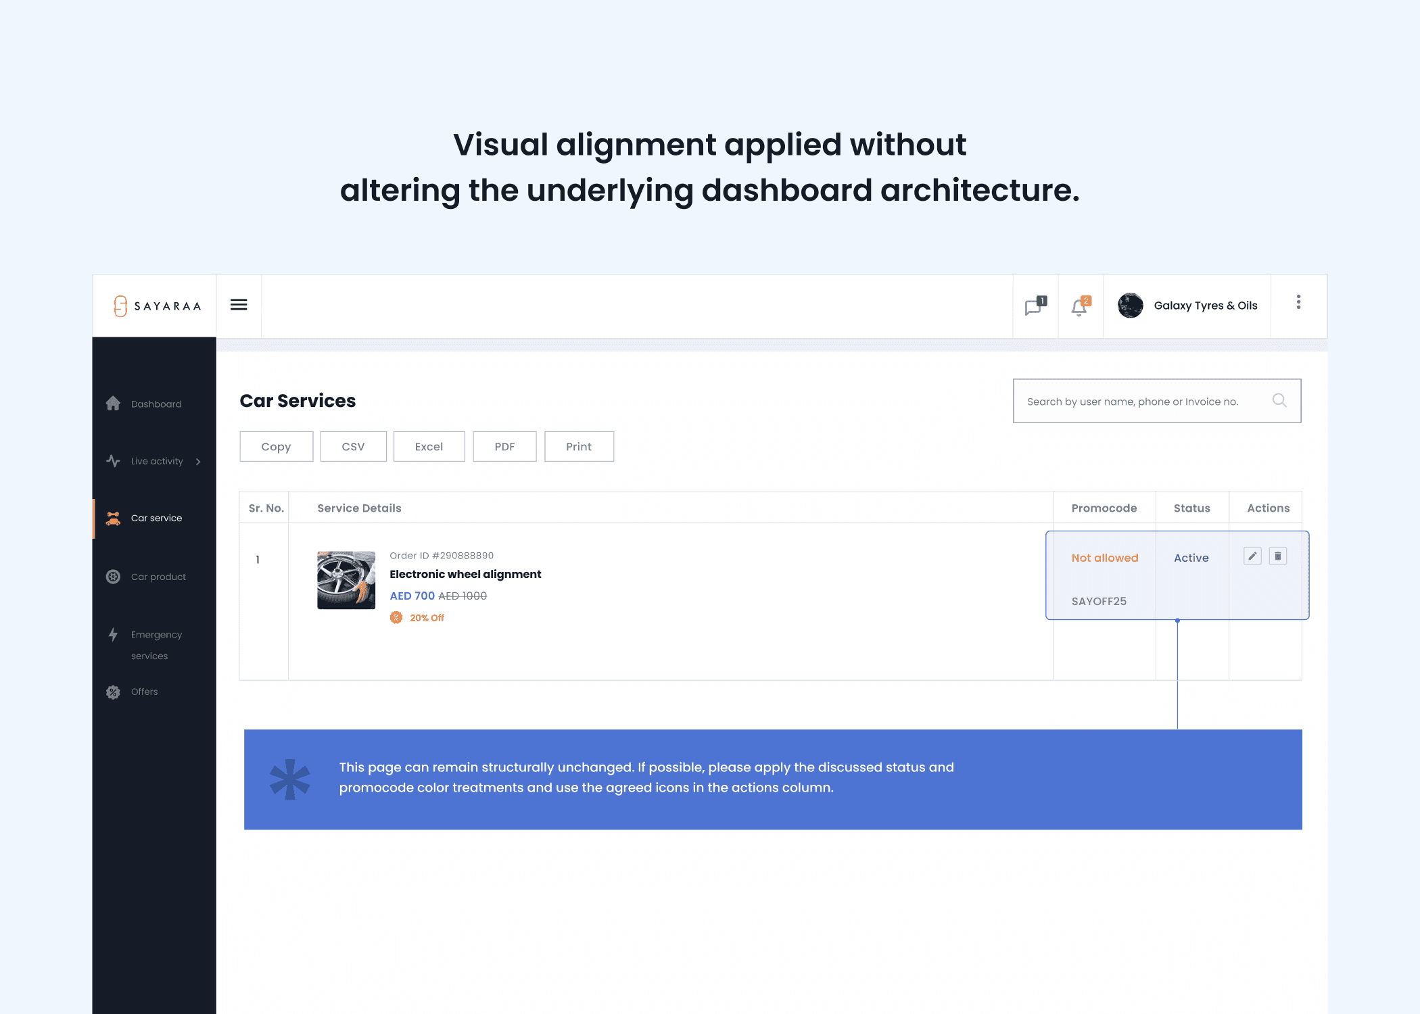Click the search magnifier icon
Viewport: 1420px width, 1014px height.
(1279, 400)
